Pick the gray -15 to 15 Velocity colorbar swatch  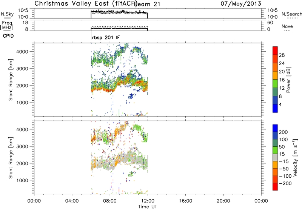click(275, 158)
